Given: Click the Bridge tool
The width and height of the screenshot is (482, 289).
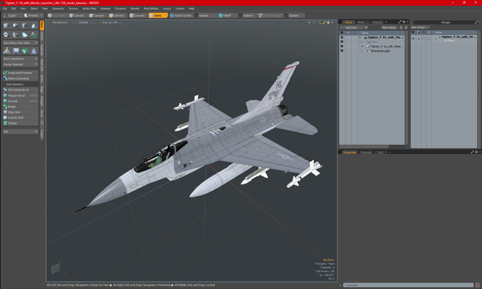Looking at the screenshot, I should 20,107.
